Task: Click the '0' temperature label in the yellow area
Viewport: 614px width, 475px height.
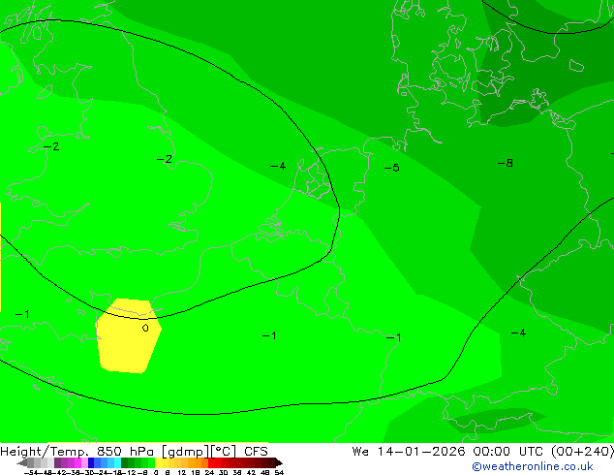Action: point(145,328)
